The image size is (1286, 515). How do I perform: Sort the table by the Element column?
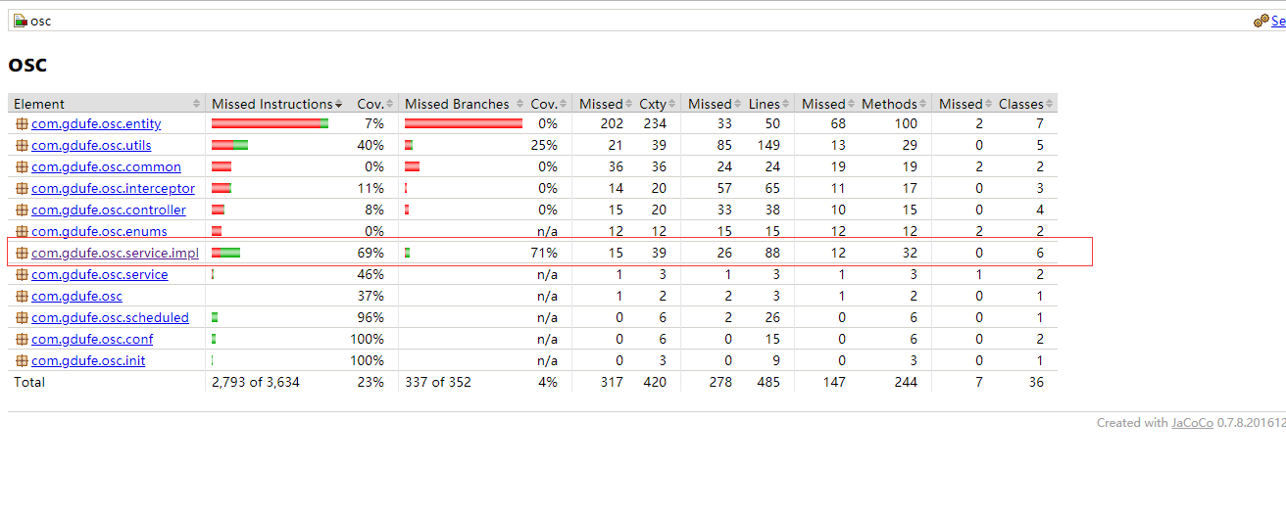[107, 104]
